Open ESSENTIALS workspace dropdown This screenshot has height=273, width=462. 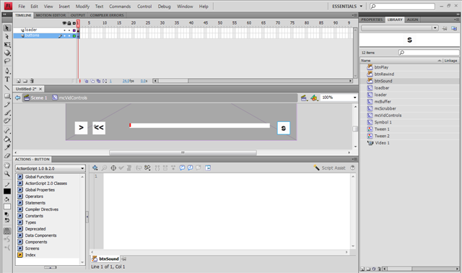(x=347, y=6)
